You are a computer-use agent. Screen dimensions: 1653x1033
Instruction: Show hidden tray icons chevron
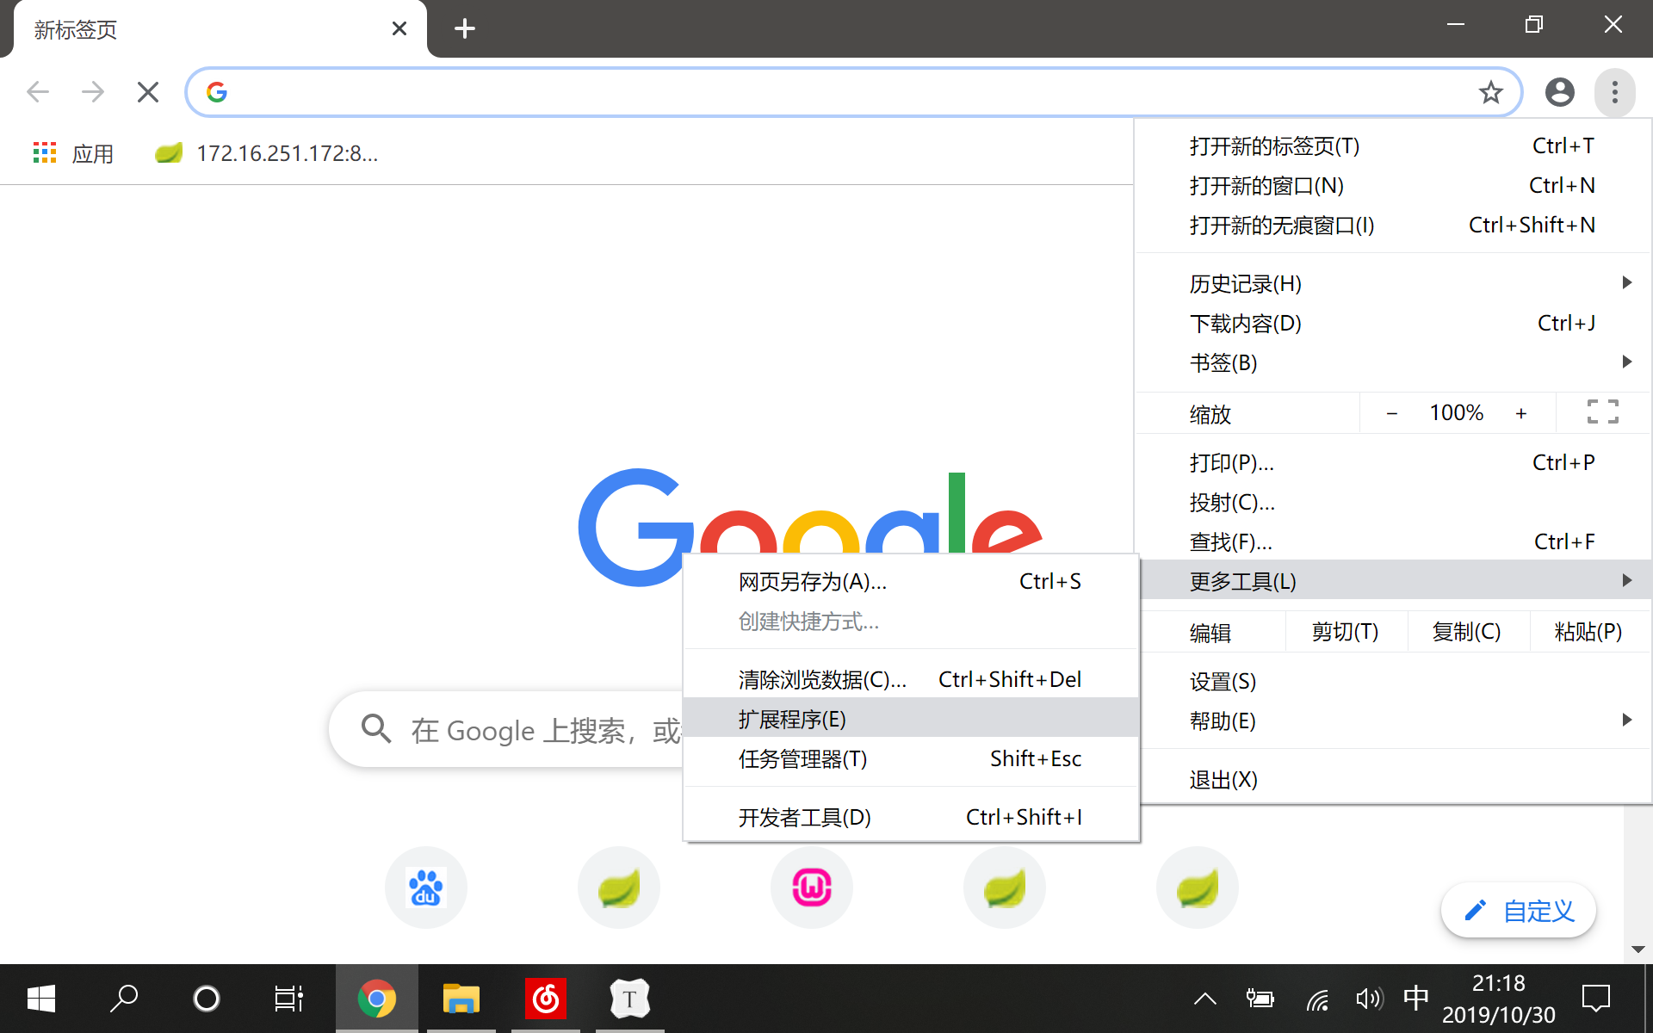[x=1205, y=999]
